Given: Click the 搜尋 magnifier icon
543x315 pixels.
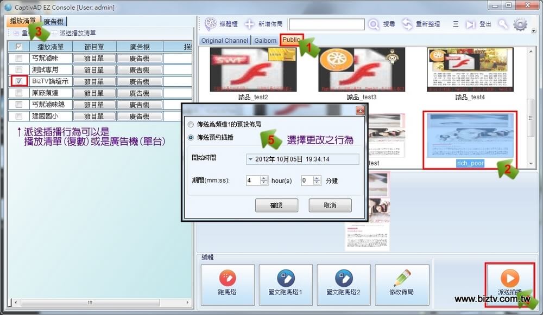Looking at the screenshot, I should pyautogui.click(x=374, y=24).
